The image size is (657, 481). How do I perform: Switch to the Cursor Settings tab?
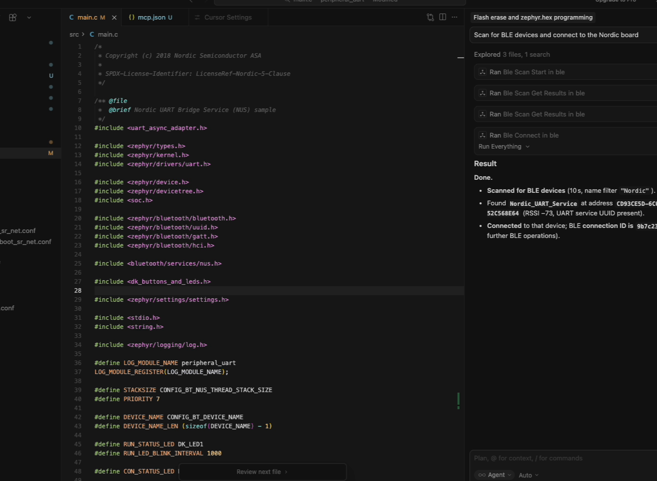coord(228,18)
